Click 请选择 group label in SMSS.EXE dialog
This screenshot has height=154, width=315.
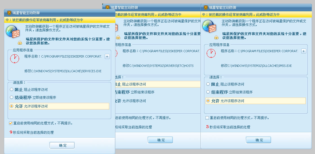[x=216, y=77]
